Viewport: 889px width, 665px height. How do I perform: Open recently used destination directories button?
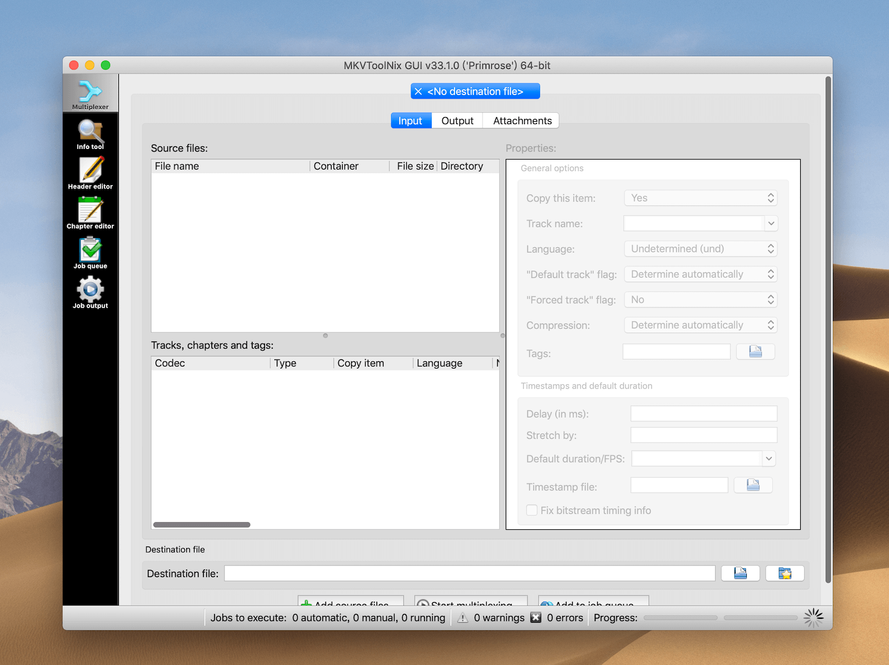pos(785,573)
